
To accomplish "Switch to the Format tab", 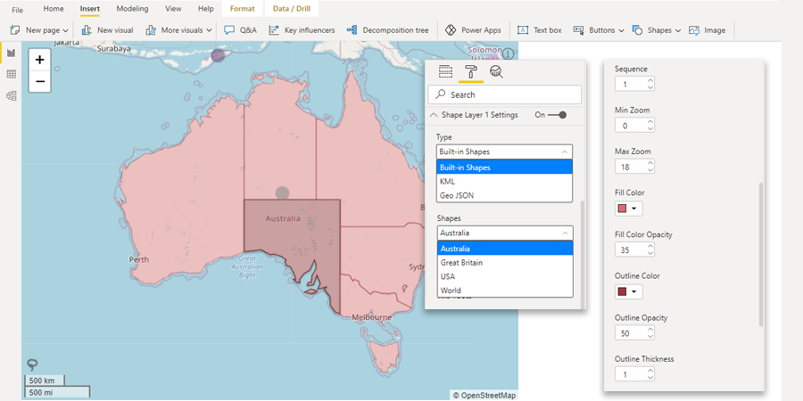I will [242, 9].
